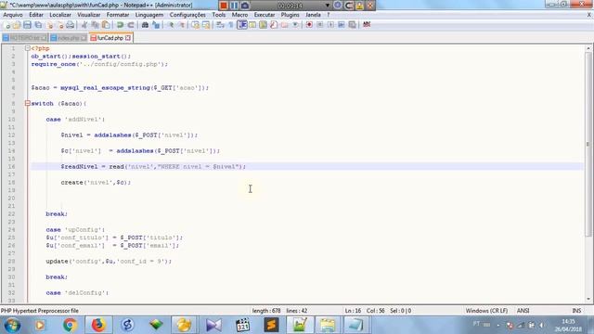Save the file with the floppy disk icon
The width and height of the screenshot is (594, 334).
27,25
